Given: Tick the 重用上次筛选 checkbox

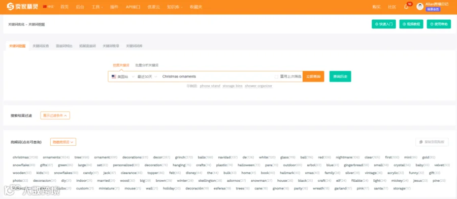Looking at the screenshot, I should click(x=276, y=76).
